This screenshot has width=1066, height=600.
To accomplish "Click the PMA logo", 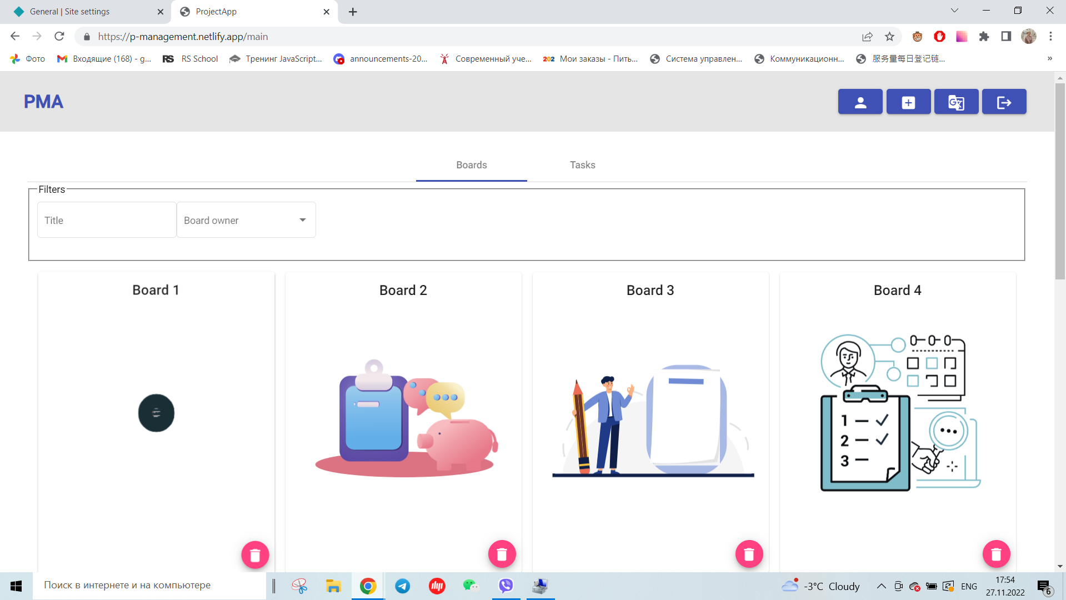I will pos(43,101).
